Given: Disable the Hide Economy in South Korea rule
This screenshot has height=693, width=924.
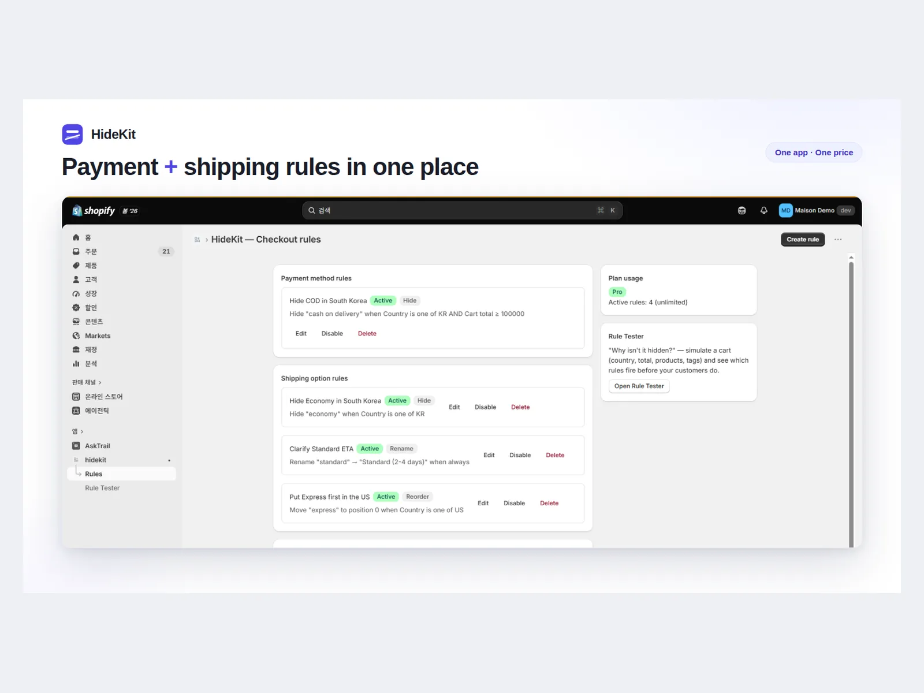Looking at the screenshot, I should 485,407.
